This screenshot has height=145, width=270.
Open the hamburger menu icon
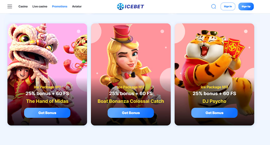[x=10, y=7]
